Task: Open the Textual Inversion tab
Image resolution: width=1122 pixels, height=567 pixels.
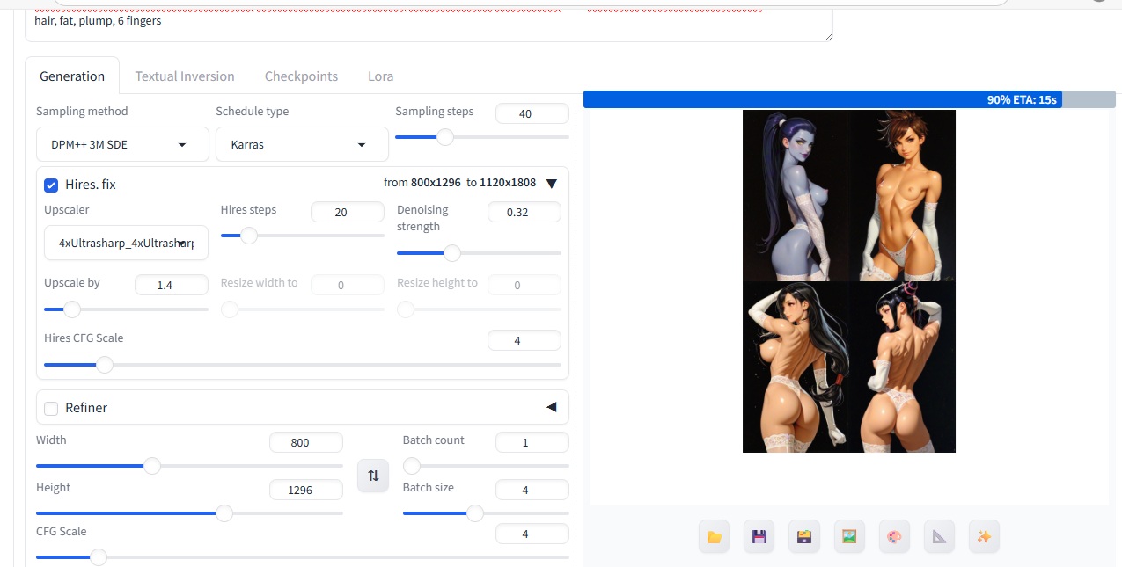Action: click(x=185, y=76)
